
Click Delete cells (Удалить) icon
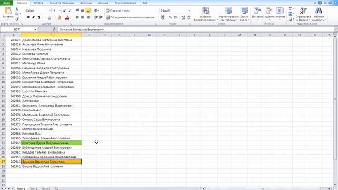point(269,11)
